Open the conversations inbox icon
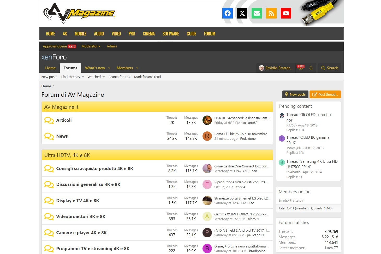 coord(301,68)
